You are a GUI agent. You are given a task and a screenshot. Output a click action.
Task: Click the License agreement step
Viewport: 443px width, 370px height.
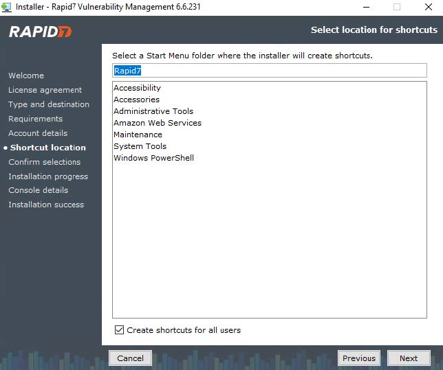point(45,90)
